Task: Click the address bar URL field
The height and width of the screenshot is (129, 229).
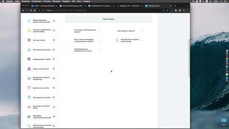Action: click(x=99, y=10)
